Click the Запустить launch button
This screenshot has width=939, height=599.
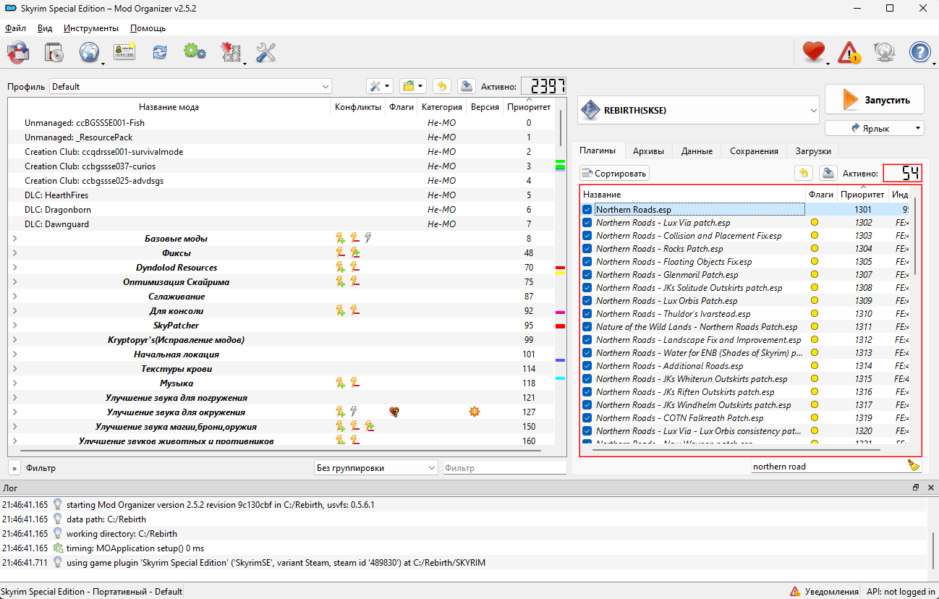875,100
